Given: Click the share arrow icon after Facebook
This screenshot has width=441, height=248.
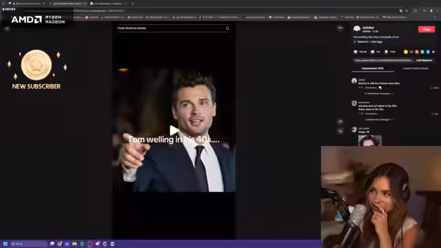Looking at the screenshot, I should point(433,52).
